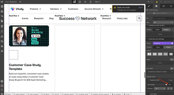Collapse Visibility & user access section
174x95 pixels.
point(147,25)
